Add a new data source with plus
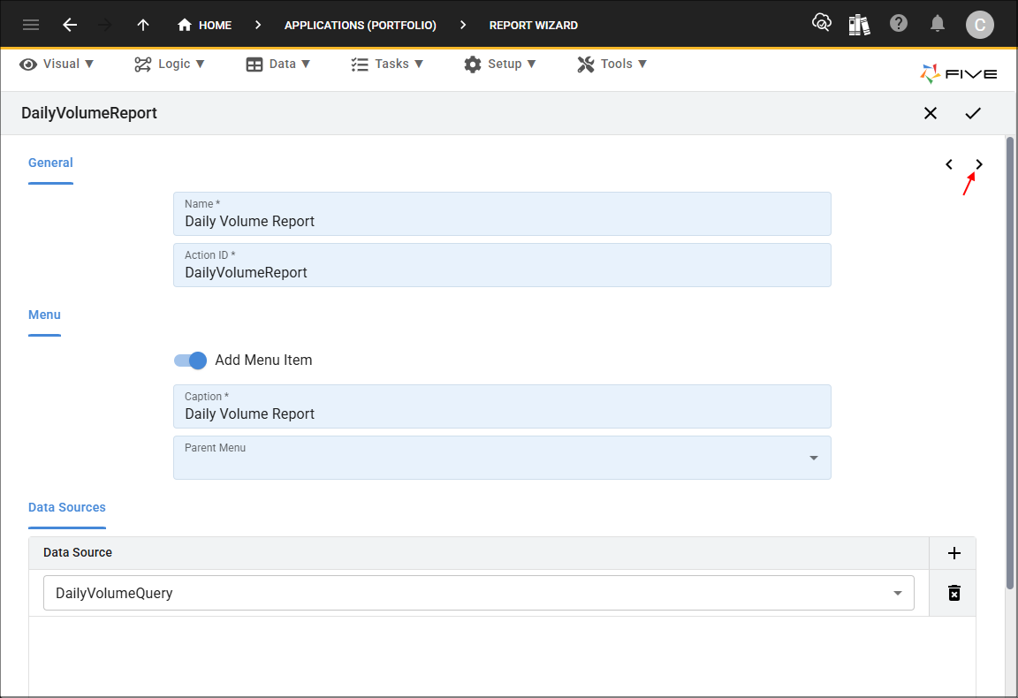The width and height of the screenshot is (1018, 698). click(x=953, y=553)
